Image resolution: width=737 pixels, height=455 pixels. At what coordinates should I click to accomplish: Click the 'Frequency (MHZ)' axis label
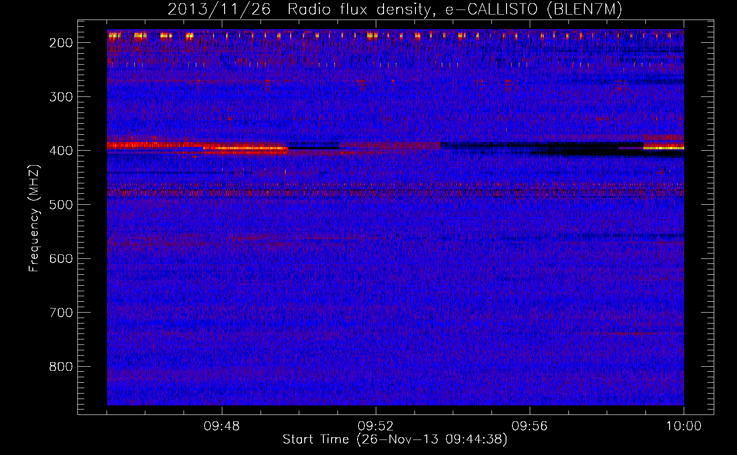[x=34, y=218]
